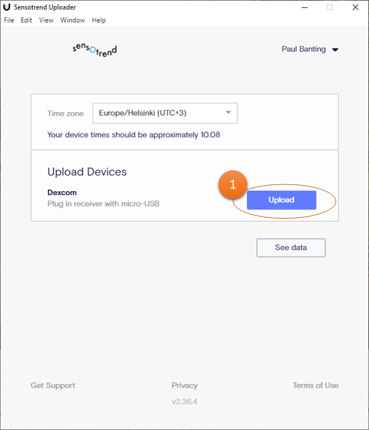The height and width of the screenshot is (430, 369).
Task: Open the Help menu
Action: point(99,20)
